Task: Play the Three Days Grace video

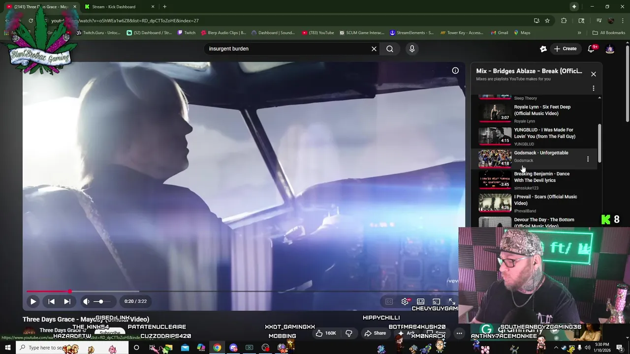Action: coord(33,301)
